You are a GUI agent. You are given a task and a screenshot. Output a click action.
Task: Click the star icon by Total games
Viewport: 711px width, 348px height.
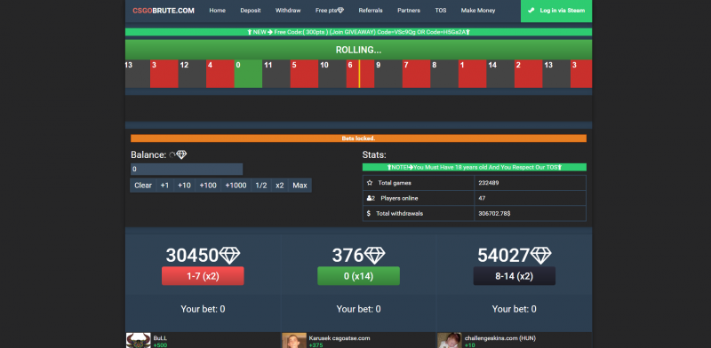pos(370,183)
